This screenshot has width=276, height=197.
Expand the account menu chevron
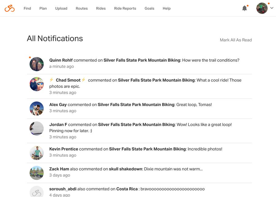tap(272, 8)
